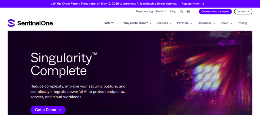Viewport: 260px width, 115px height.
Task: Click Connect with an Expert button
Action: 215,11
